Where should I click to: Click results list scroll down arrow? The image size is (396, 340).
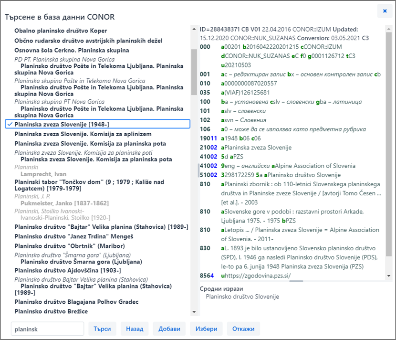(194, 312)
